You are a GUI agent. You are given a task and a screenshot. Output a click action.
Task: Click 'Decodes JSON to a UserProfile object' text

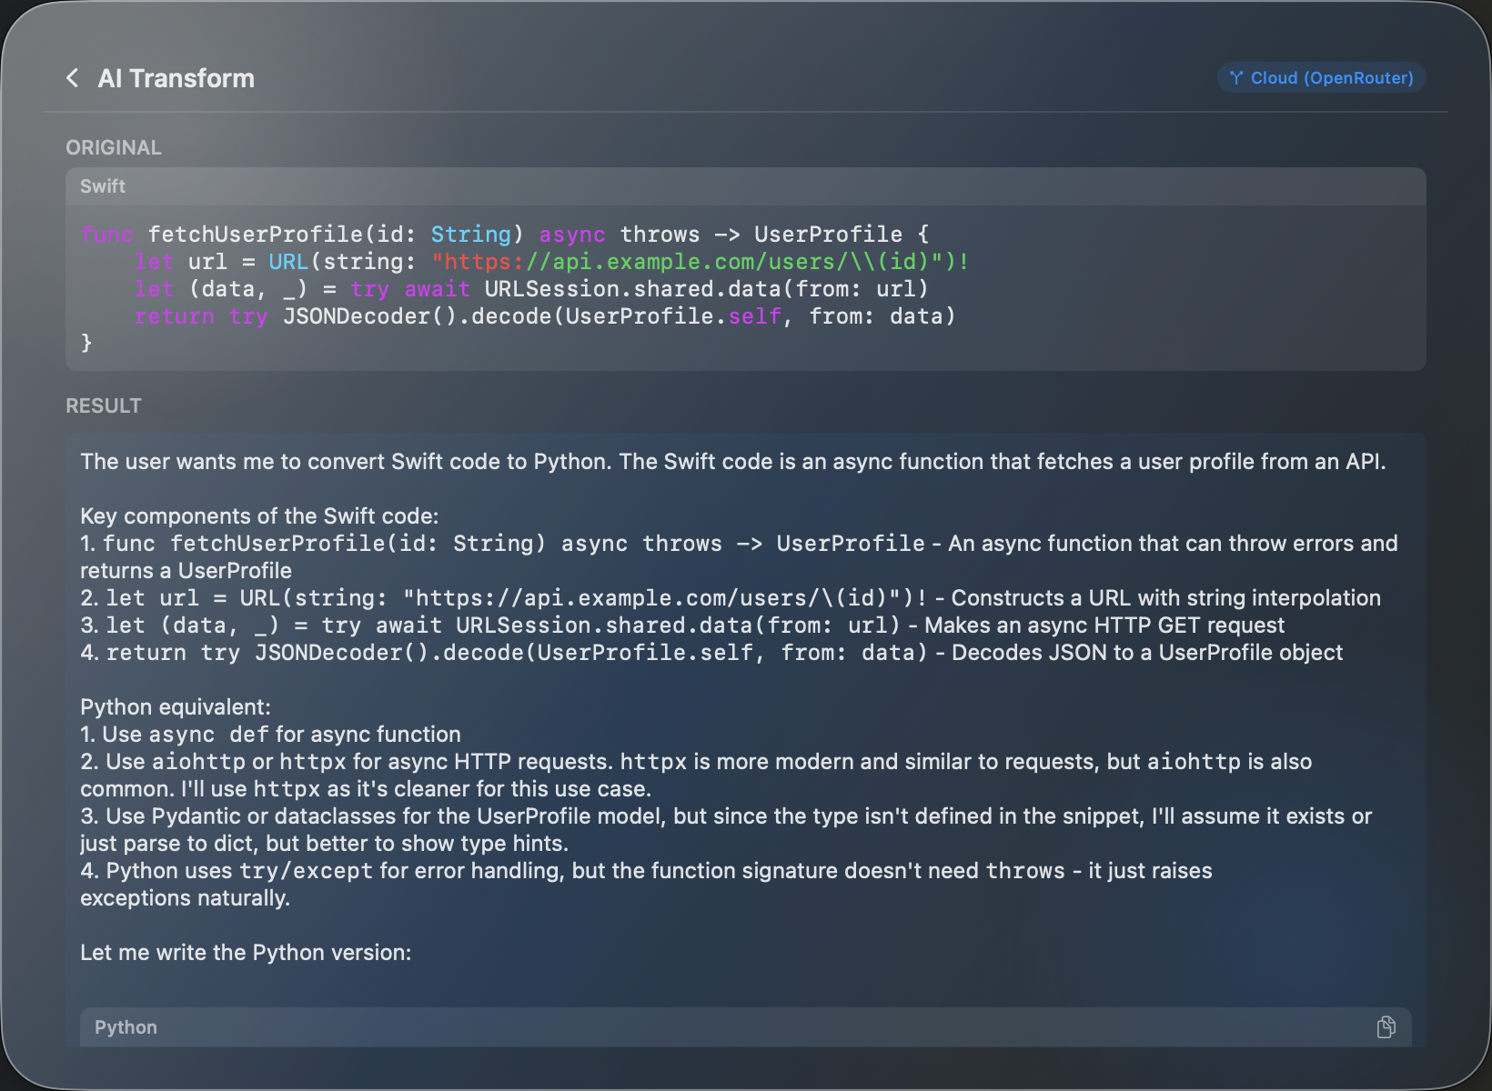[x=1147, y=653]
